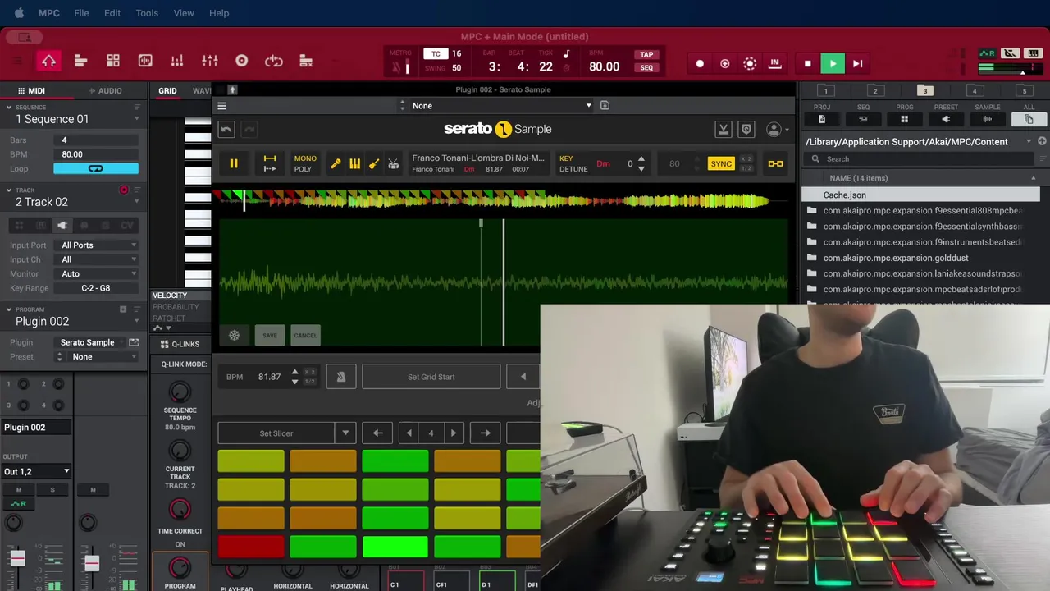The width and height of the screenshot is (1050, 591).
Task: Open the four-square Grid mode icon
Action: pos(113,61)
